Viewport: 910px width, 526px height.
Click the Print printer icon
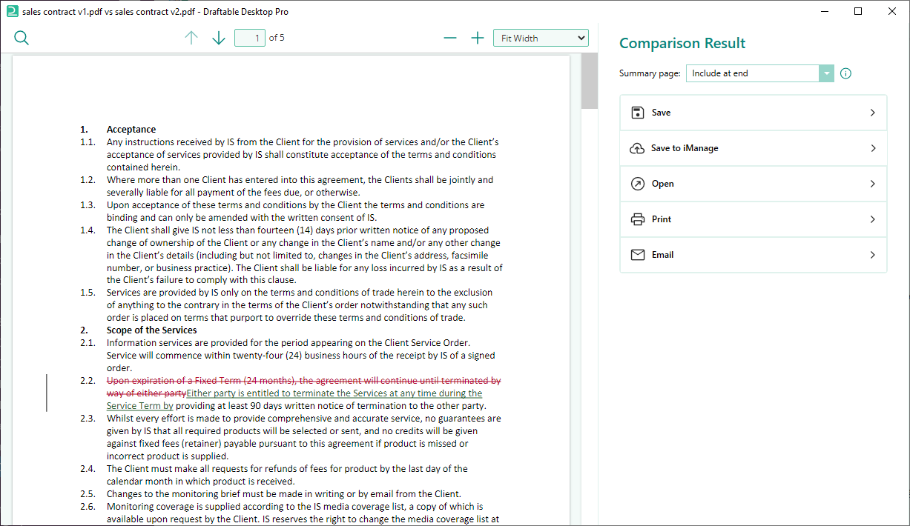point(637,219)
